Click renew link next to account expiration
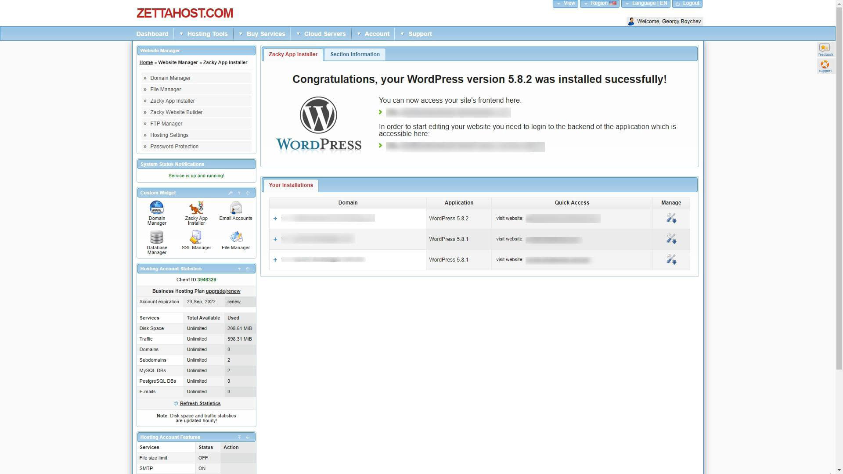This screenshot has width=843, height=474. (234, 302)
